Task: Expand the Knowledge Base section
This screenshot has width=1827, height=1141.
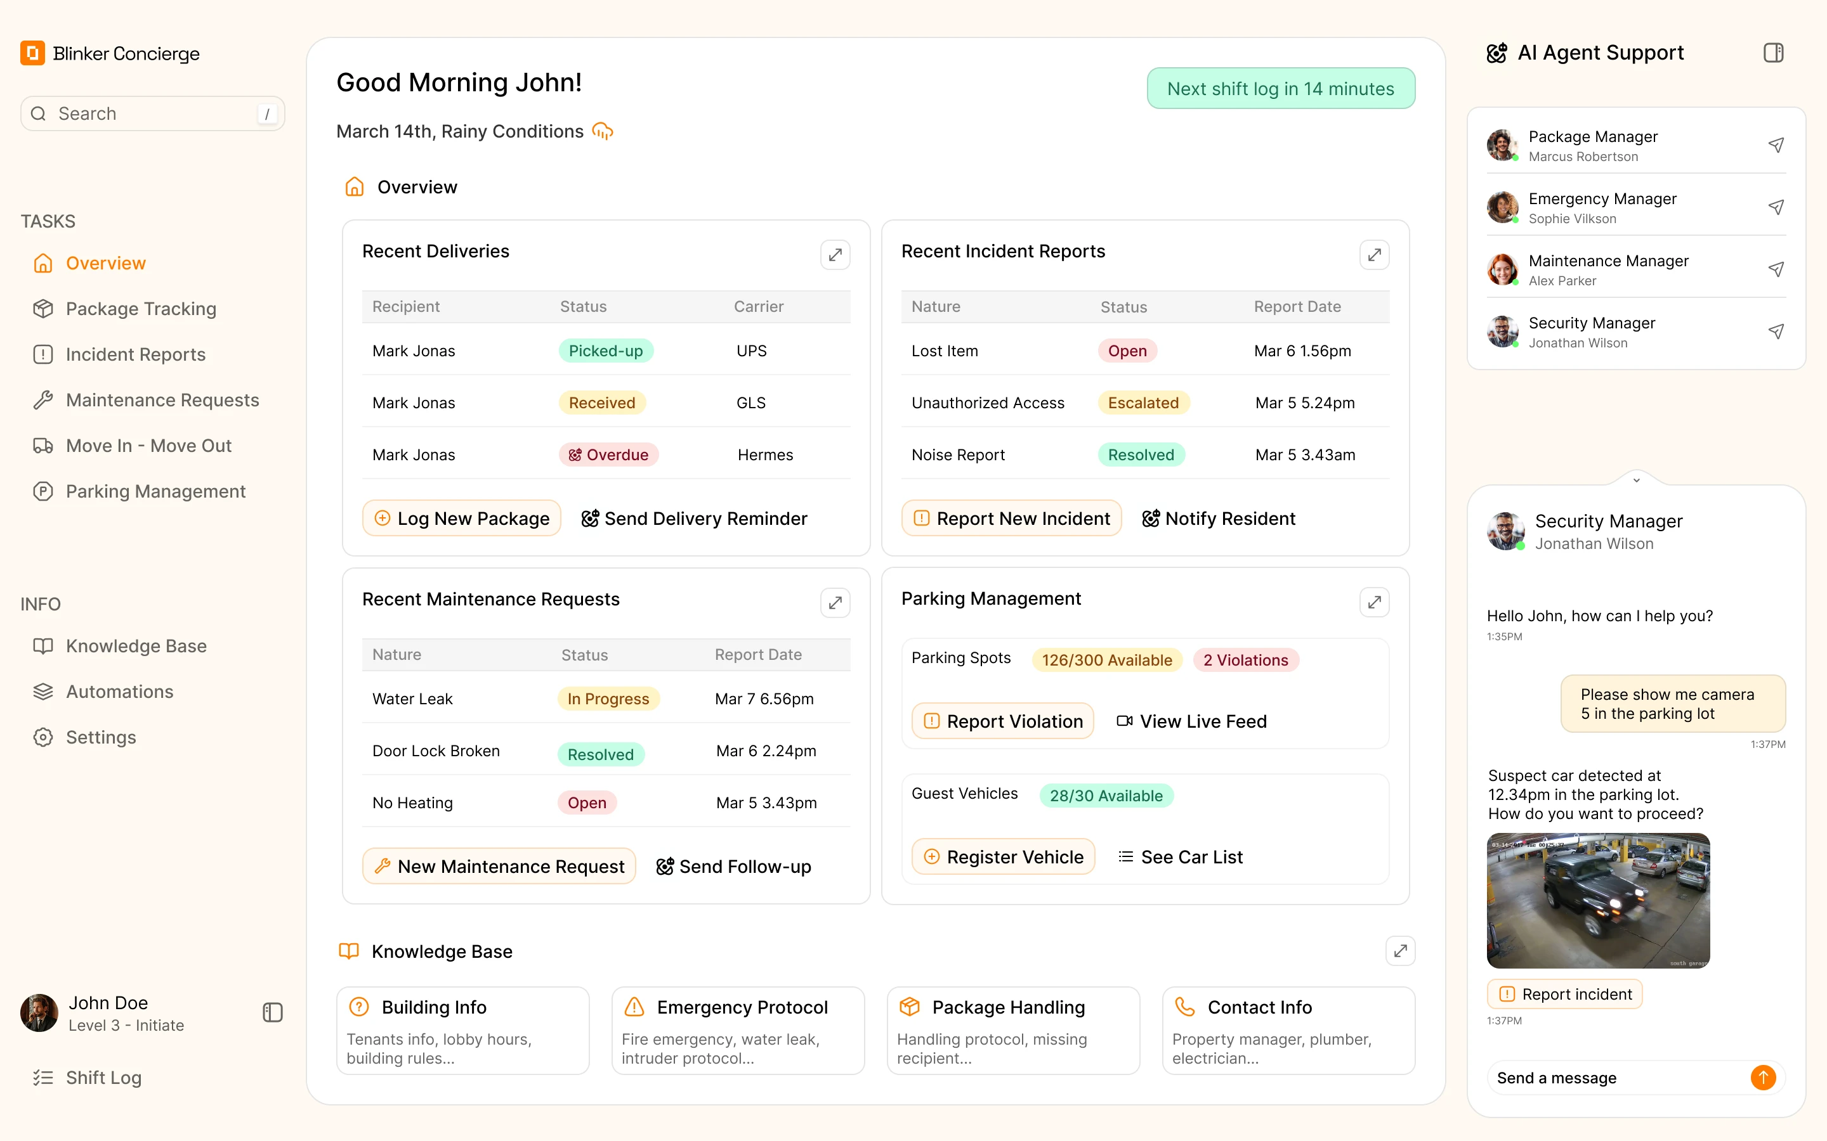Action: (x=1399, y=951)
